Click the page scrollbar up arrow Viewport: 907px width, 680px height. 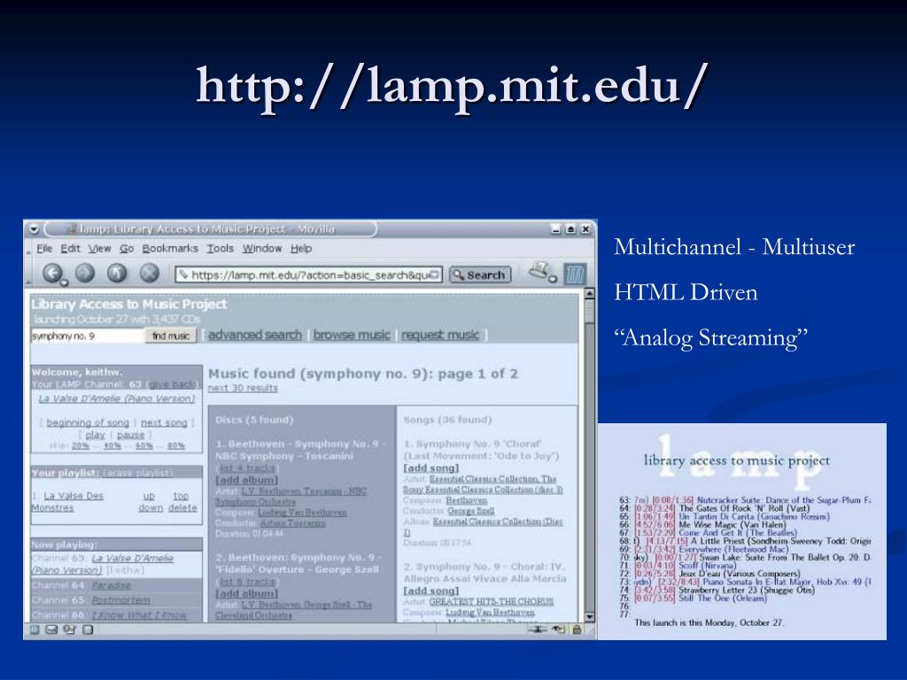coord(589,294)
